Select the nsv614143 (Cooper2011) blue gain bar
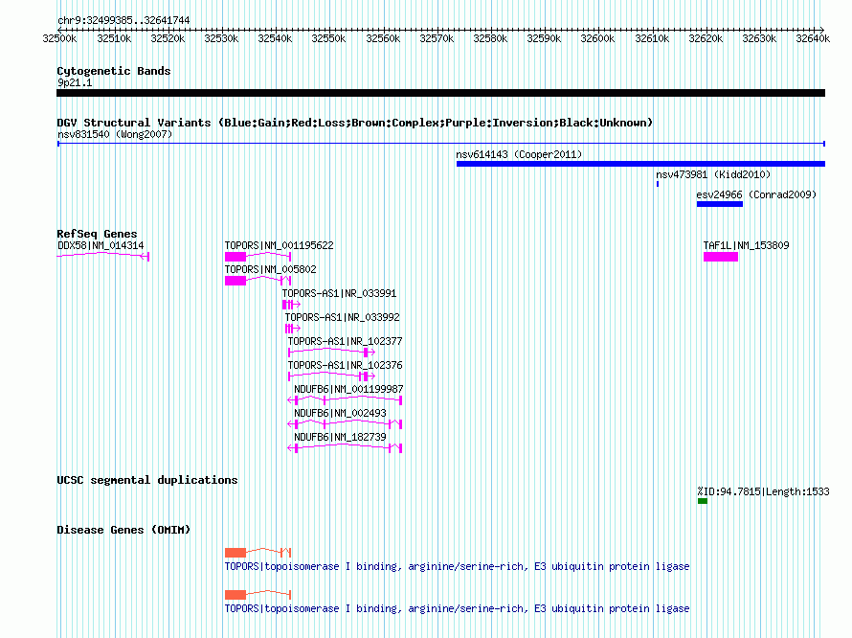Screen dimensions: 852x638 pos(640,164)
